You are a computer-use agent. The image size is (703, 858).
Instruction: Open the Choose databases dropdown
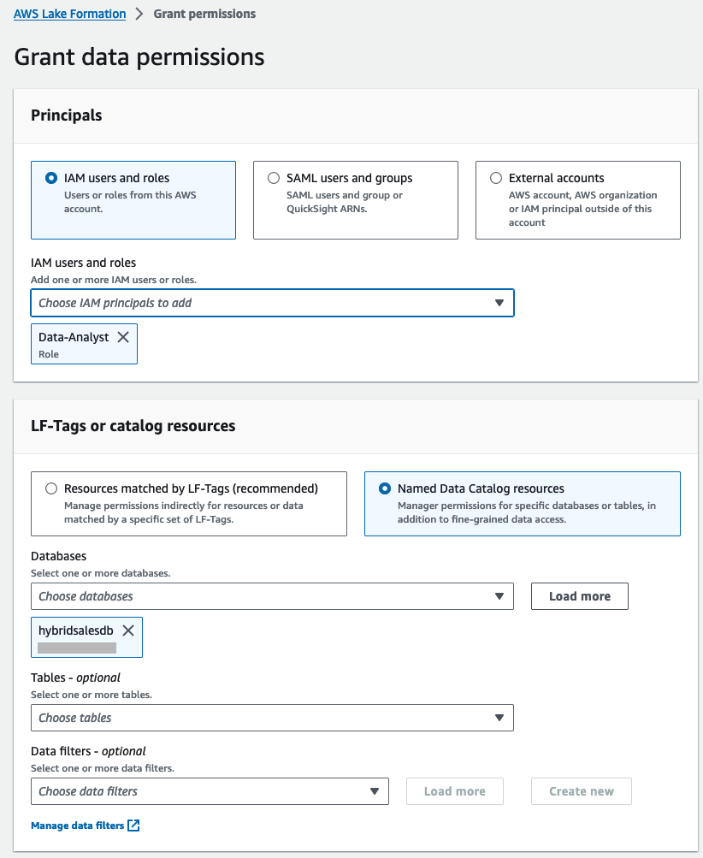click(257, 596)
